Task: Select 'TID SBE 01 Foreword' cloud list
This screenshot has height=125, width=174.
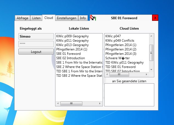Action: tap(127, 67)
